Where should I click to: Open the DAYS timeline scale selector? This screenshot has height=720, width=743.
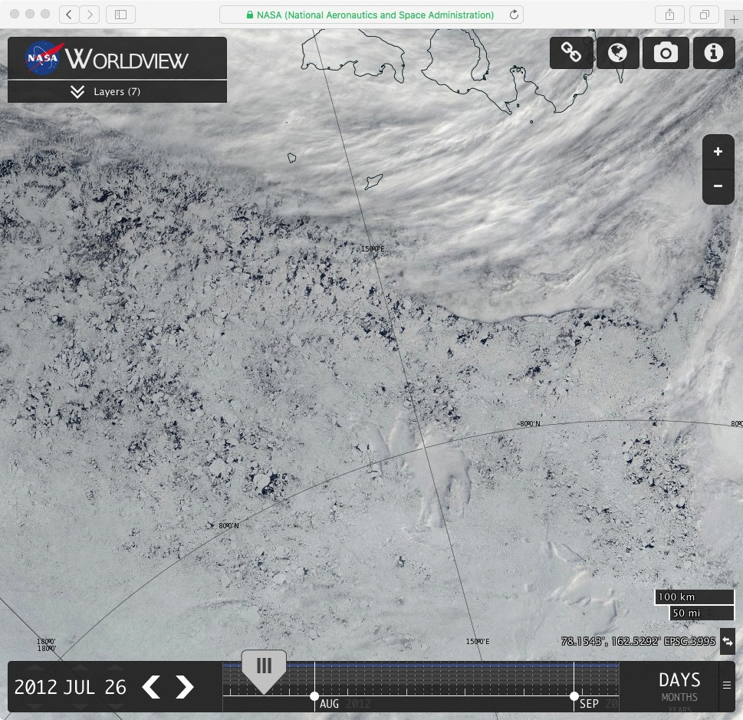pyautogui.click(x=679, y=679)
